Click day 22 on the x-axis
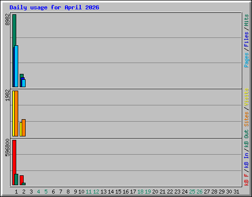Screen dimensions: 252x197 (x=170, y=192)
